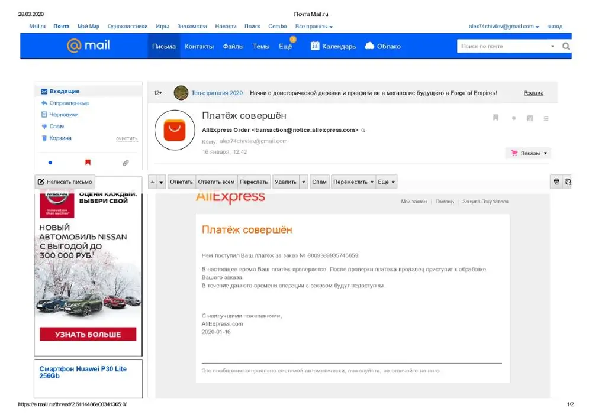
Task: Click the bookmark flag icon in the email header
Action: point(496,118)
